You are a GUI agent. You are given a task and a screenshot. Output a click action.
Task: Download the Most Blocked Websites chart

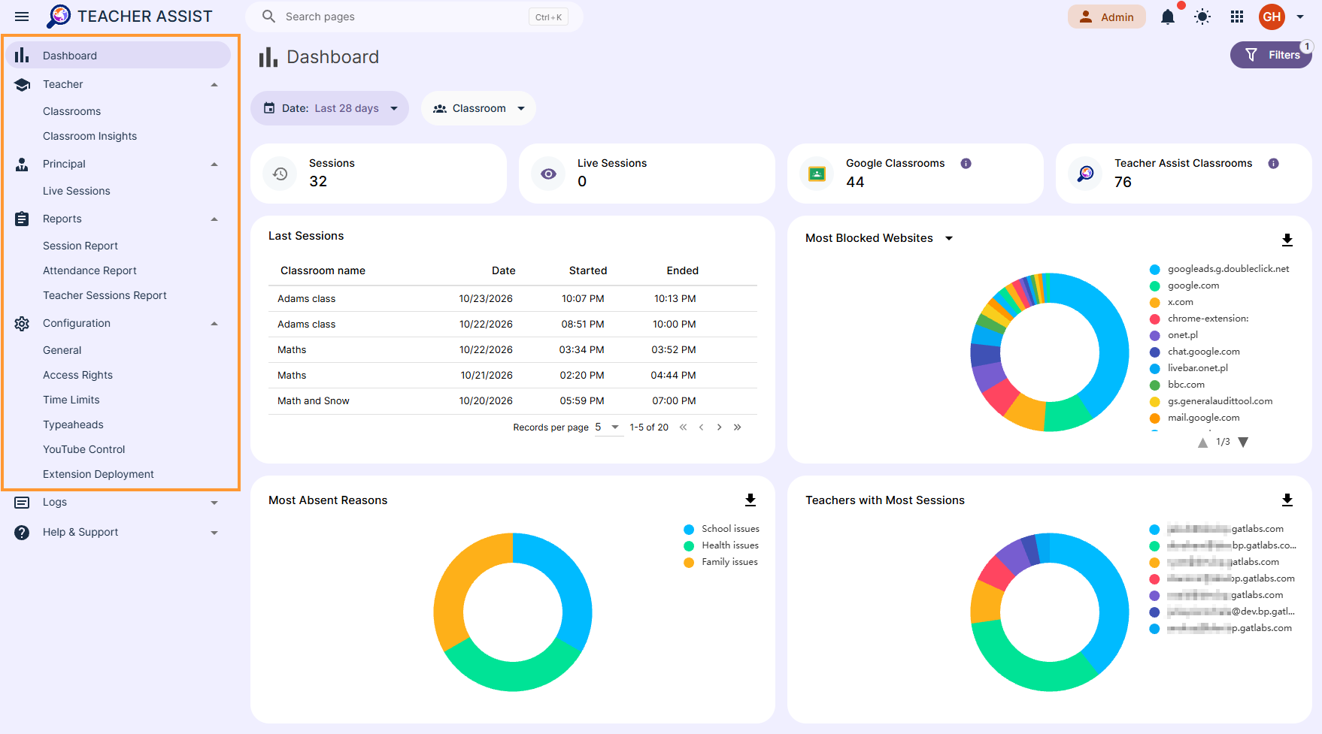coord(1287,240)
